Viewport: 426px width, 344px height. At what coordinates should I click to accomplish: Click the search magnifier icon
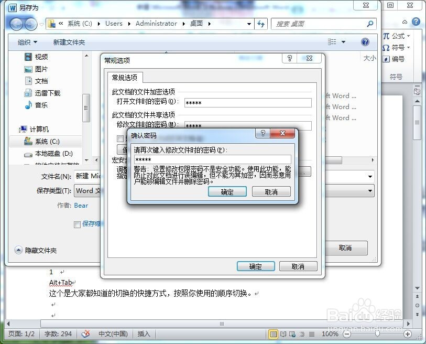point(370,24)
